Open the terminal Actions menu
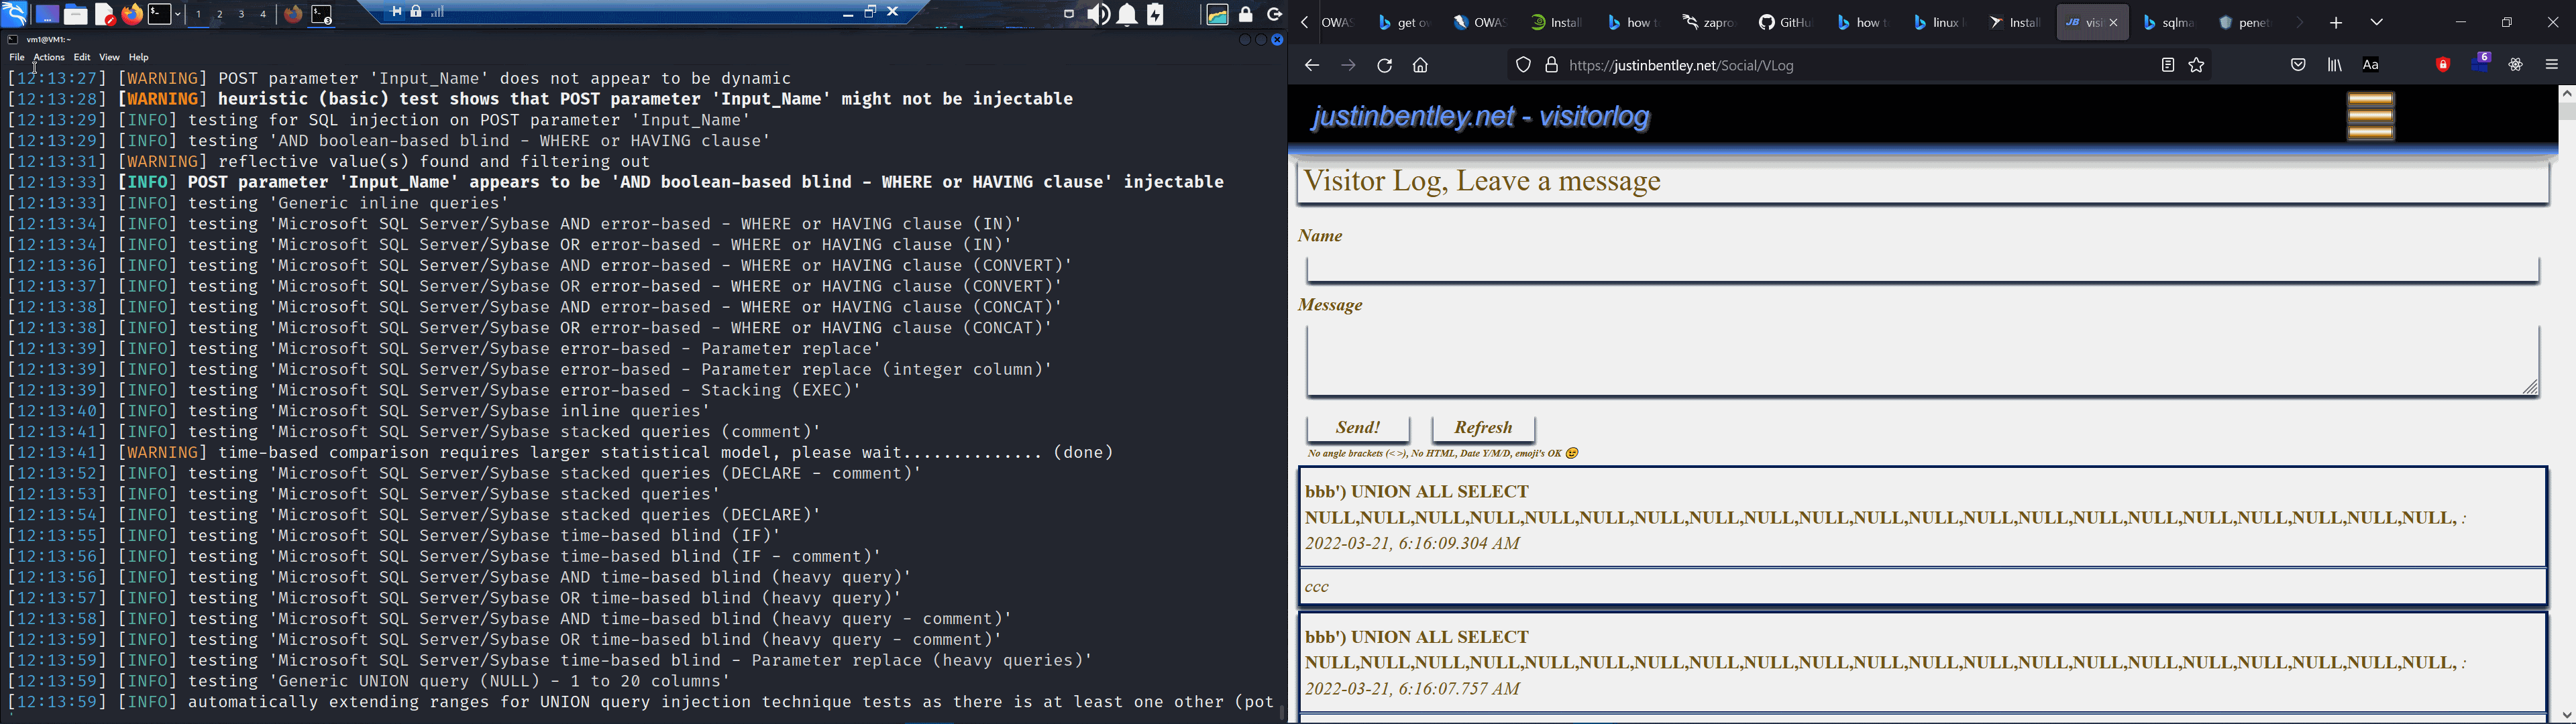The width and height of the screenshot is (2576, 724). pyautogui.click(x=49, y=58)
